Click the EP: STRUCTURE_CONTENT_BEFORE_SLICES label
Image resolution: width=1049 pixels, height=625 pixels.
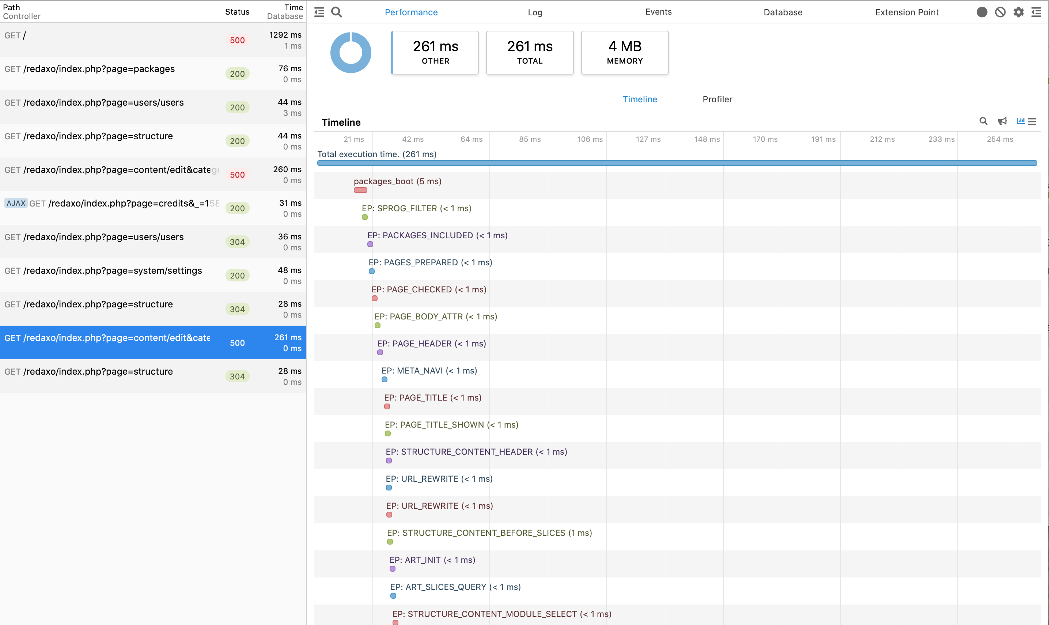click(489, 533)
